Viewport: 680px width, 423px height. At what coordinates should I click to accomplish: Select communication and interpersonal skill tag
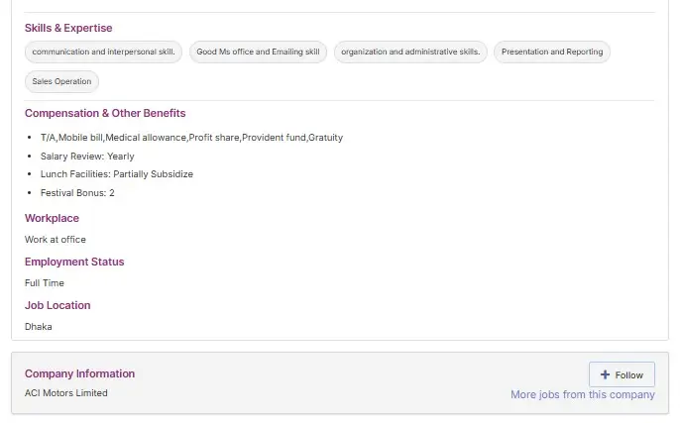pos(103,52)
